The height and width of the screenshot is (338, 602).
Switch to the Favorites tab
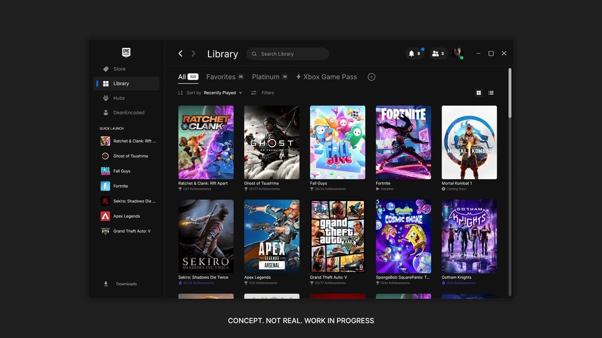pos(221,77)
